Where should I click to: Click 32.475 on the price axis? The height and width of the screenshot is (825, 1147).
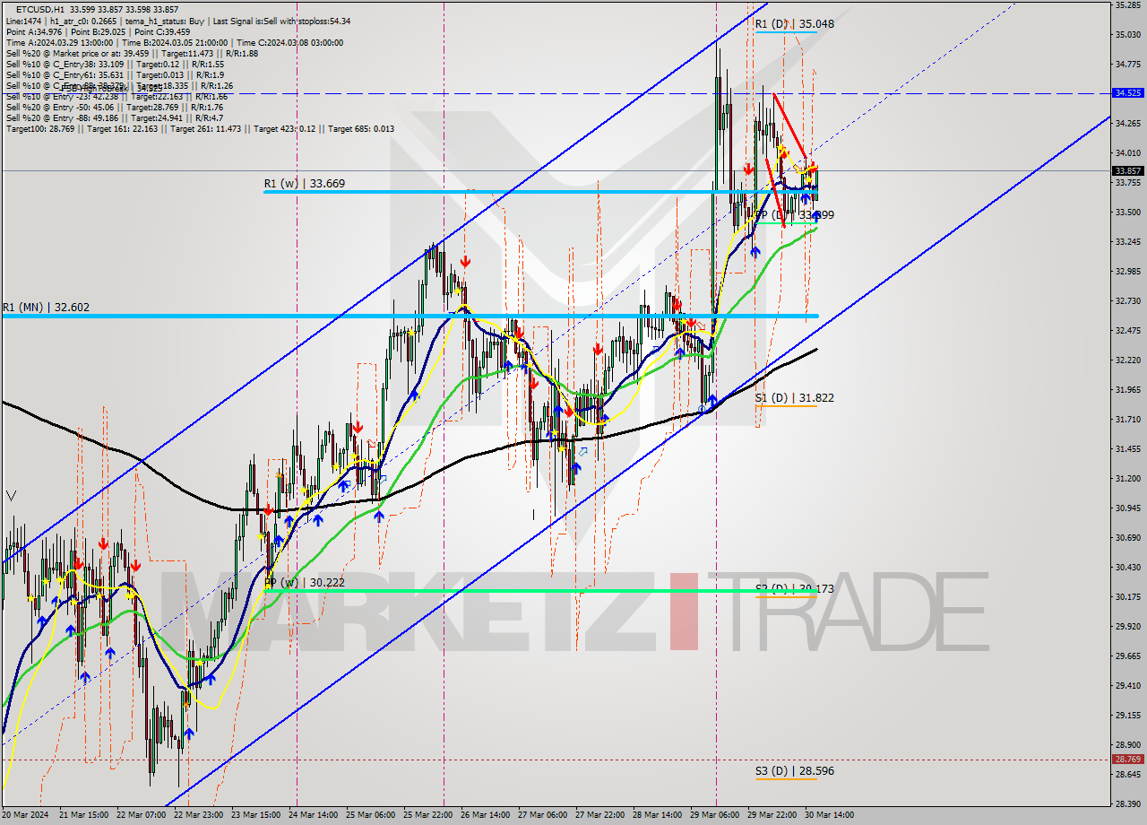pyautogui.click(x=1127, y=331)
